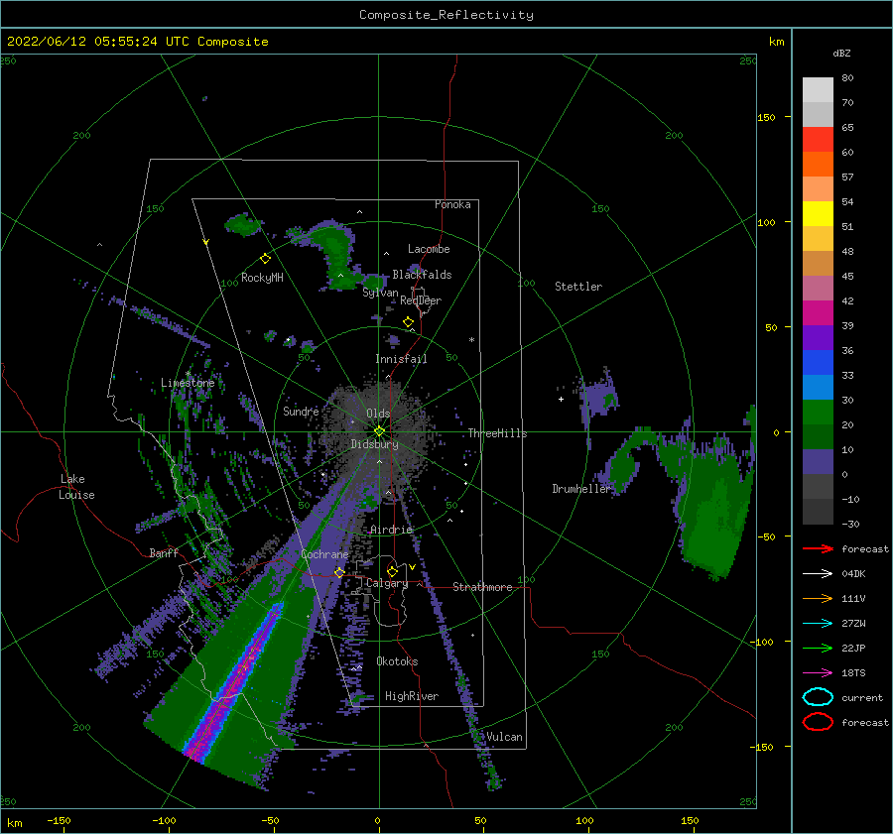893x834 pixels.
Task: Click the yellow diamond marker below RedDeer
Action: (x=408, y=322)
